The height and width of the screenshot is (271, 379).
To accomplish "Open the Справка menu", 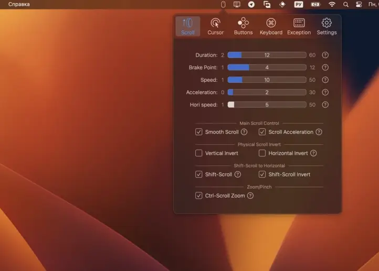I will click(x=19, y=4).
